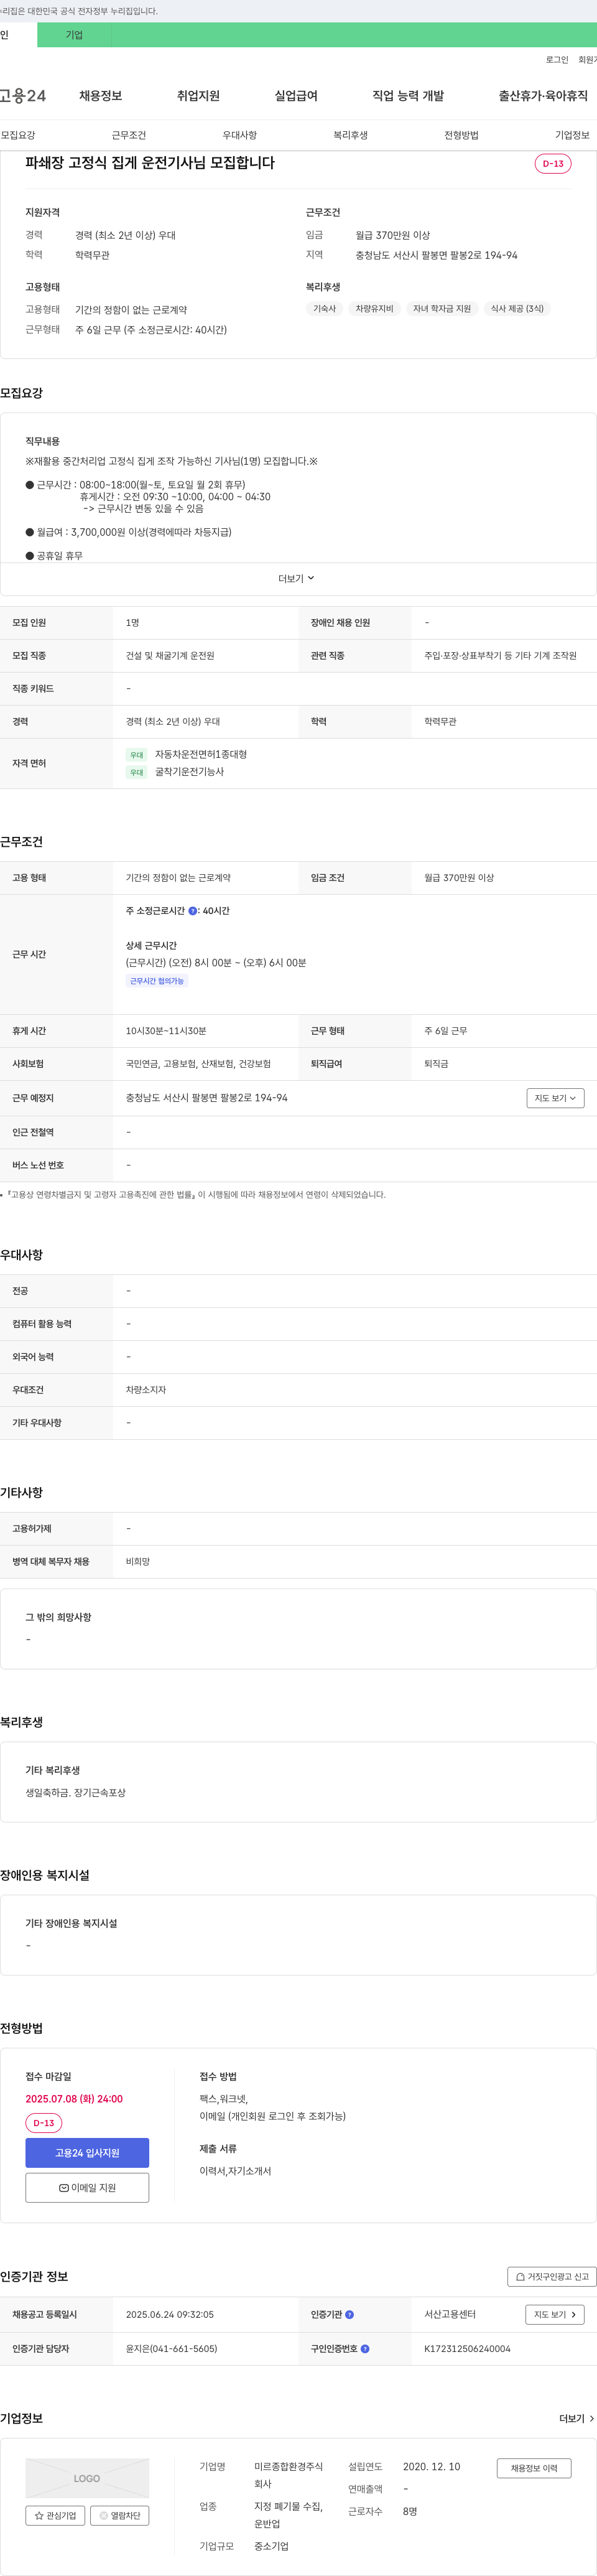Click the company LOGO placeholder image

coord(87,2478)
